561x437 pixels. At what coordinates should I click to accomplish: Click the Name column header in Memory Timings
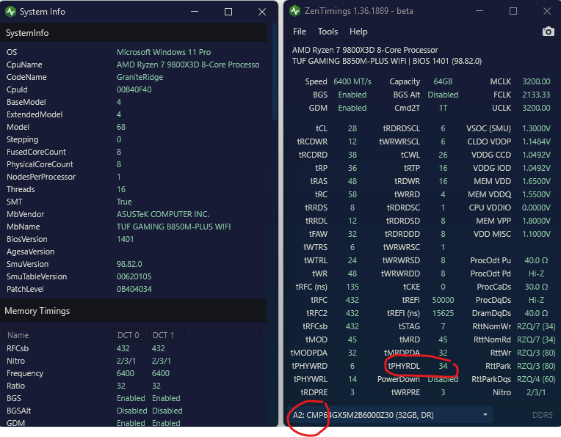(x=59, y=335)
